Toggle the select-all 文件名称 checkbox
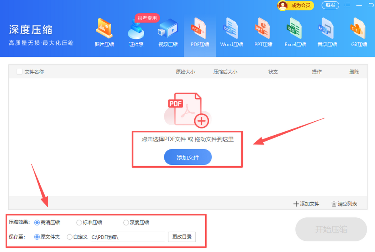 click(x=19, y=71)
